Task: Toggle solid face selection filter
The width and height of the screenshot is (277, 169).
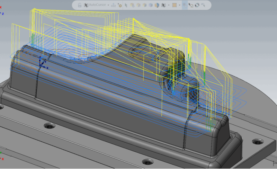Action: pos(144,5)
